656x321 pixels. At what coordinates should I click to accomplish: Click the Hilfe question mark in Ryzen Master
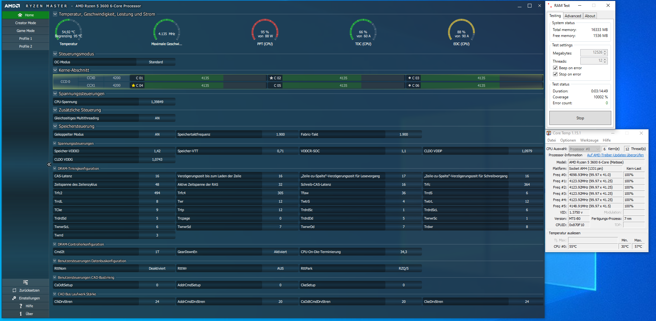pyautogui.click(x=21, y=306)
